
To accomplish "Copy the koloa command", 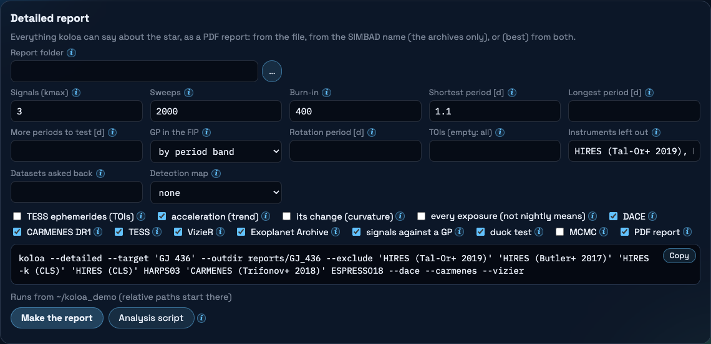I will pos(679,256).
